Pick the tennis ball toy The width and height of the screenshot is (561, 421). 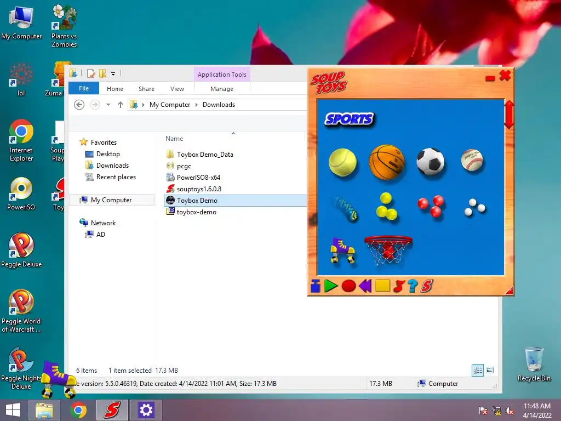(342, 162)
